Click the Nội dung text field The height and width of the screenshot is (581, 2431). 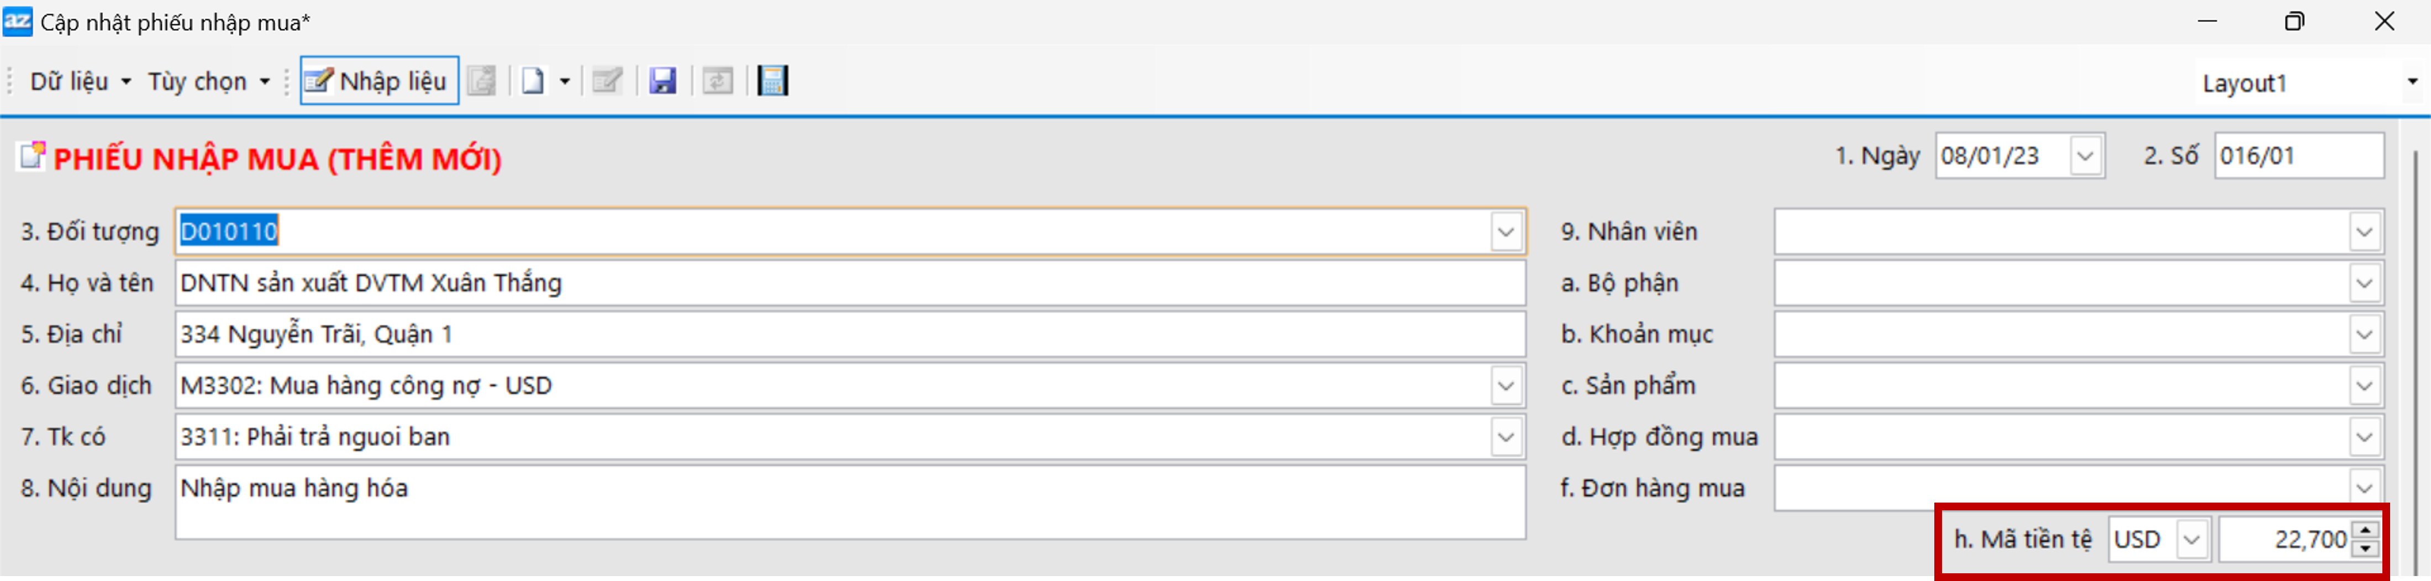click(x=849, y=502)
